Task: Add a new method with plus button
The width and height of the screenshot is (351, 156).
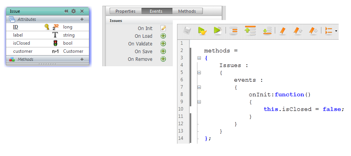Action: coord(82,59)
